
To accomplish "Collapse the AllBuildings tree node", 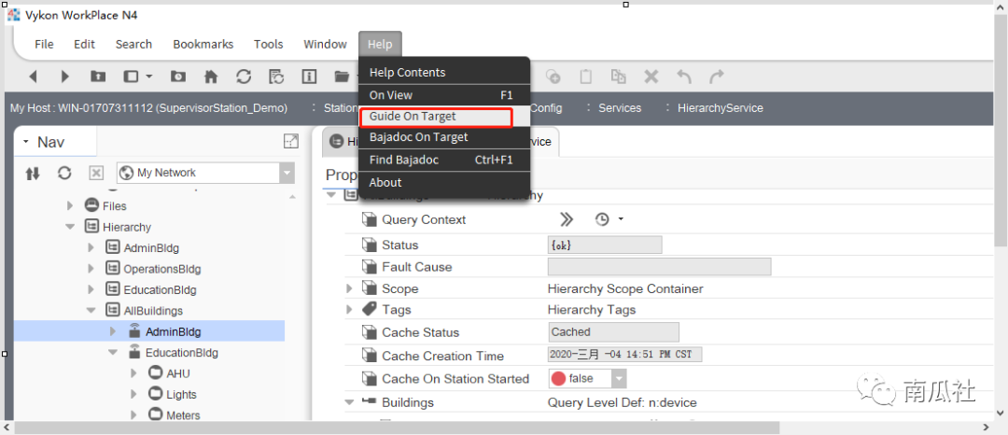I will [91, 311].
